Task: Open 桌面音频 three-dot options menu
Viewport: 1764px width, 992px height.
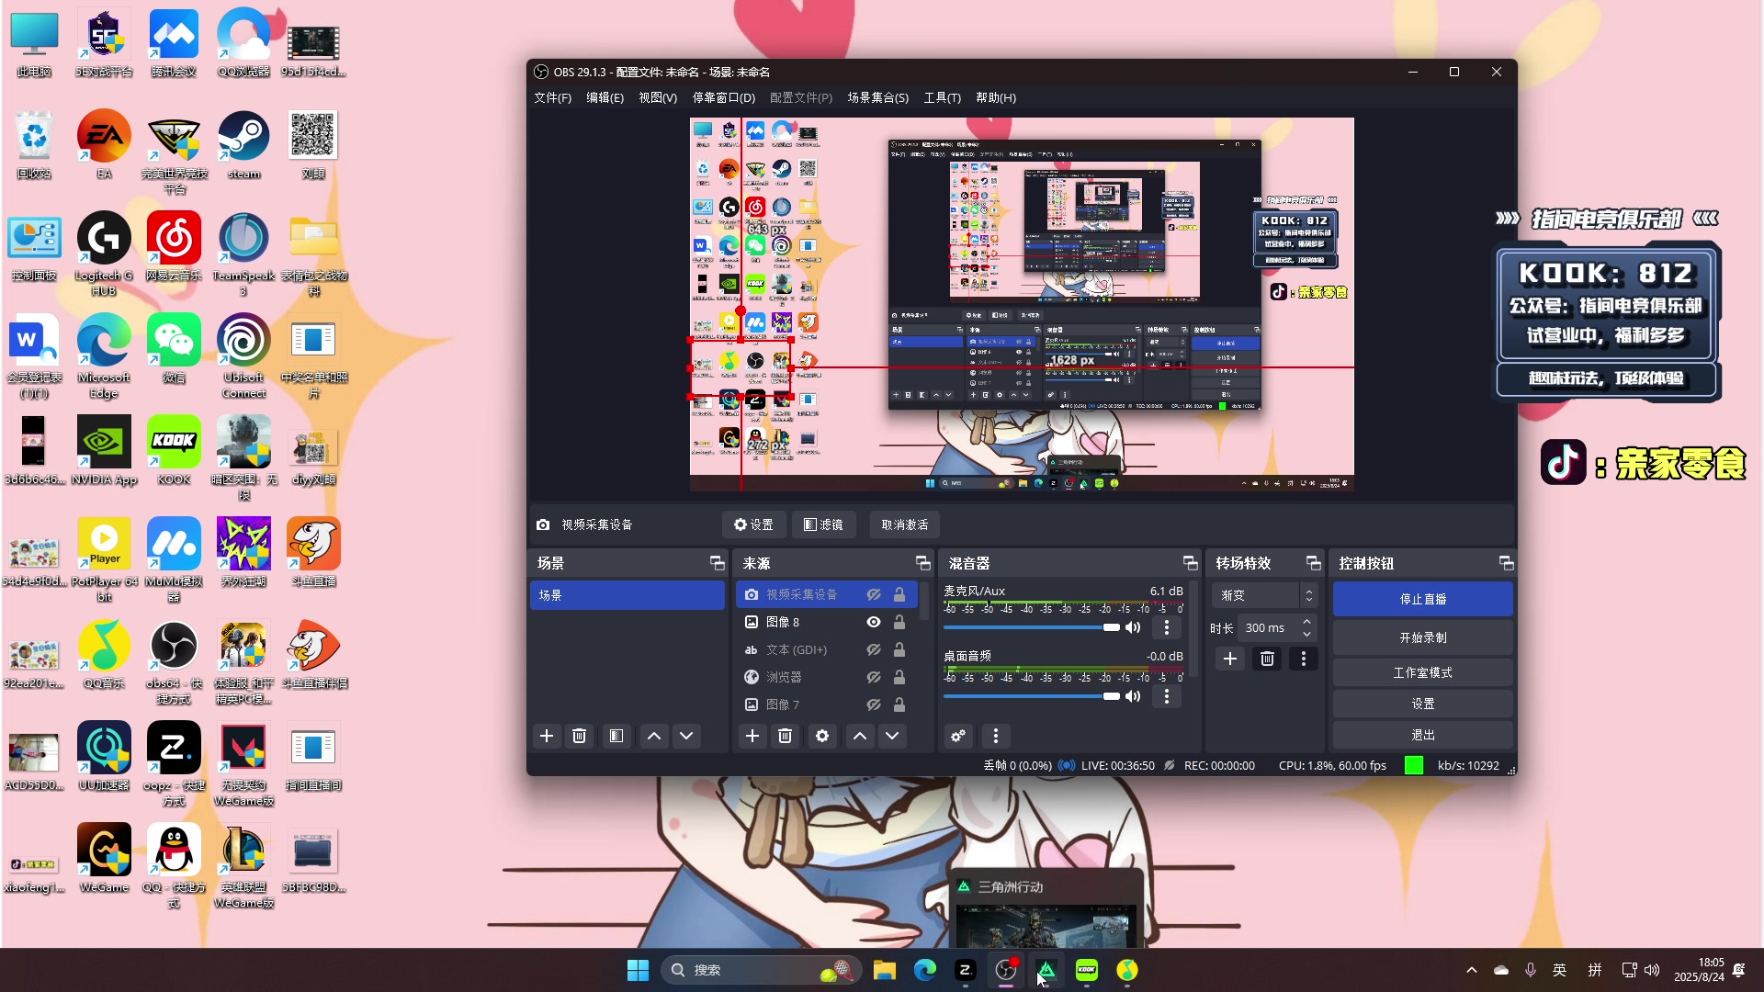Action: pyautogui.click(x=1167, y=696)
